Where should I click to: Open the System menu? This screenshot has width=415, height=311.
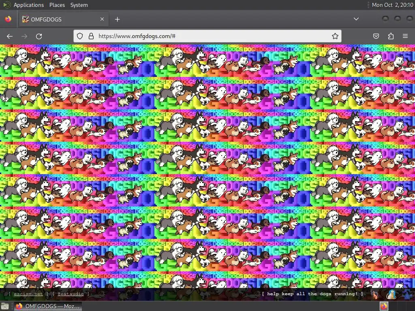pyautogui.click(x=79, y=5)
